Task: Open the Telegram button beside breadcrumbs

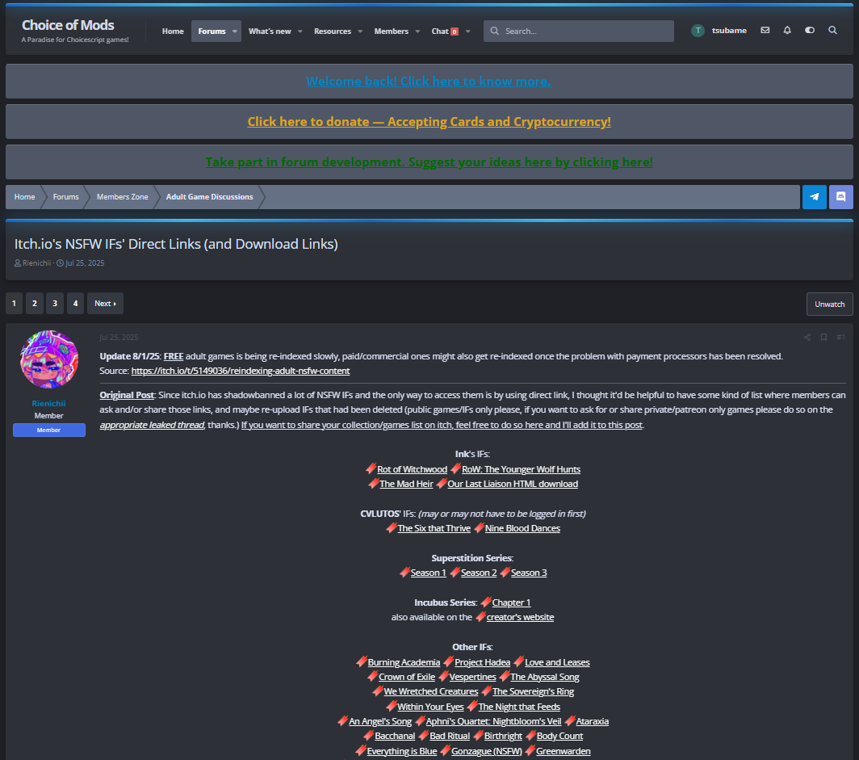Action: point(814,197)
